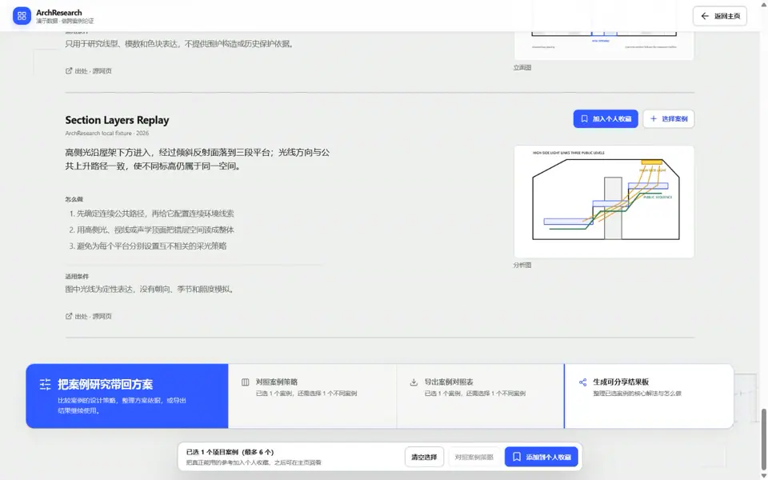Click the '怎么做' section label
The height and width of the screenshot is (480, 768).
coord(74,199)
